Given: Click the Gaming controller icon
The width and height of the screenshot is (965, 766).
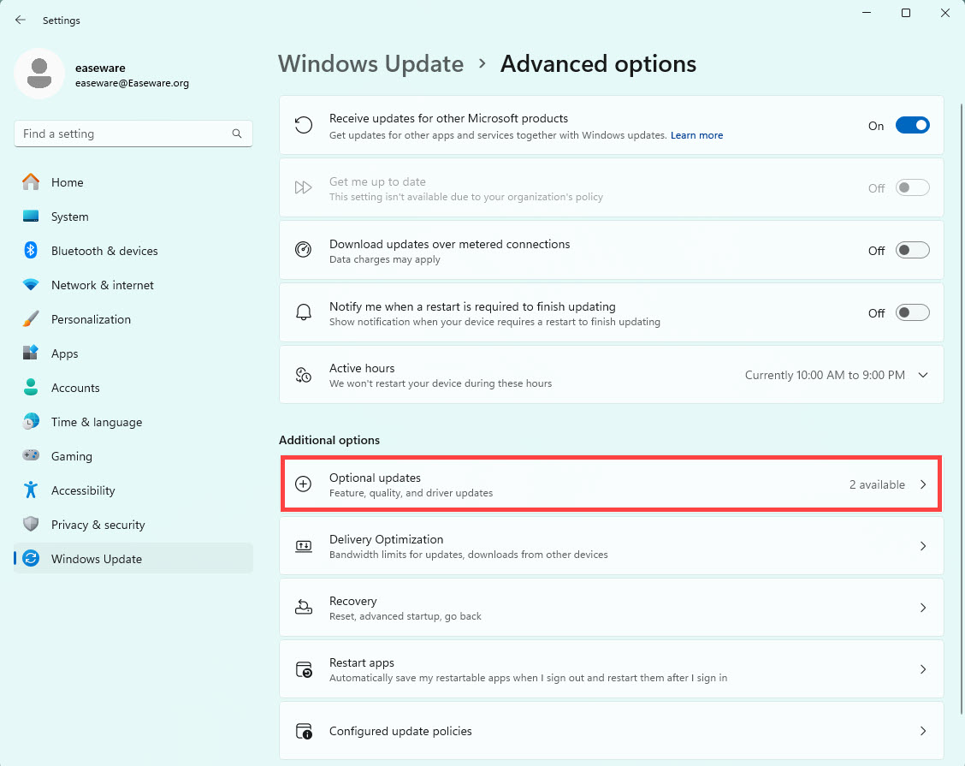Looking at the screenshot, I should (31, 455).
